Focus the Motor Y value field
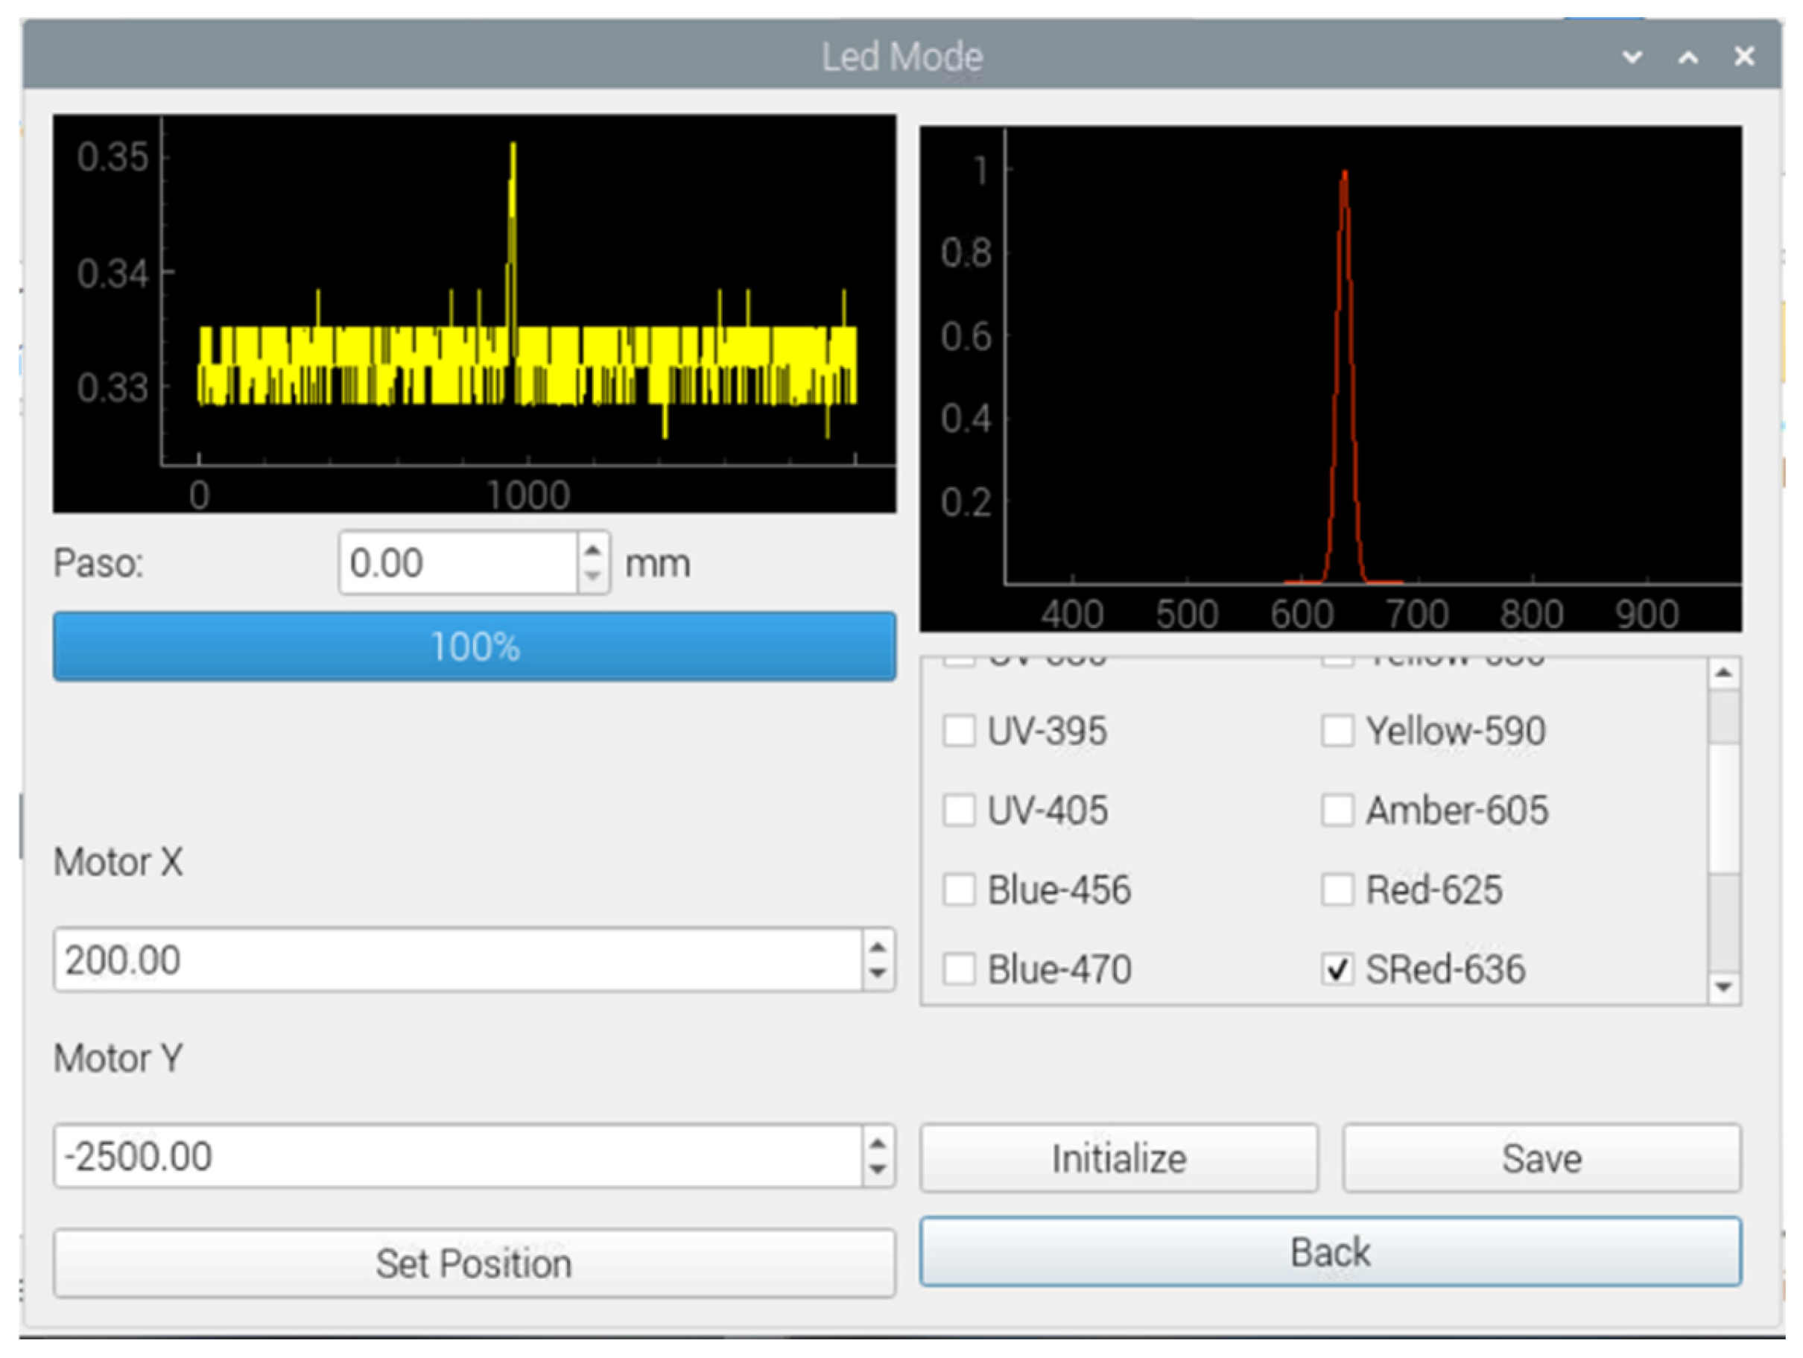The height and width of the screenshot is (1358, 1803). [x=457, y=1157]
